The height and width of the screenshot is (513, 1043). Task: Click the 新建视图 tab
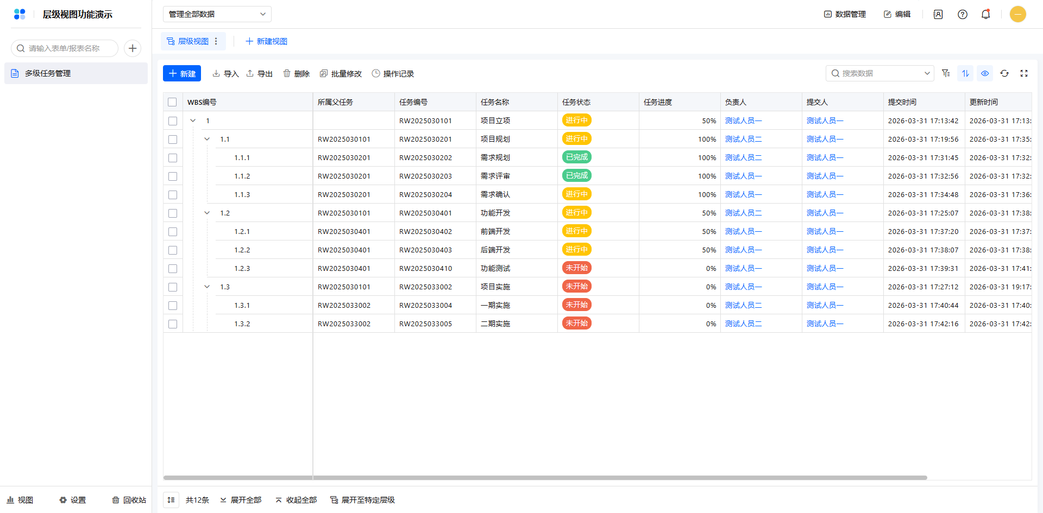coord(266,41)
